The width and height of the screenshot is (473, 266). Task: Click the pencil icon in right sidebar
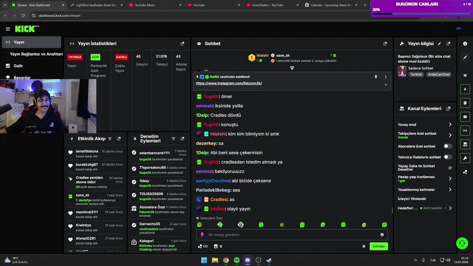(x=465, y=57)
